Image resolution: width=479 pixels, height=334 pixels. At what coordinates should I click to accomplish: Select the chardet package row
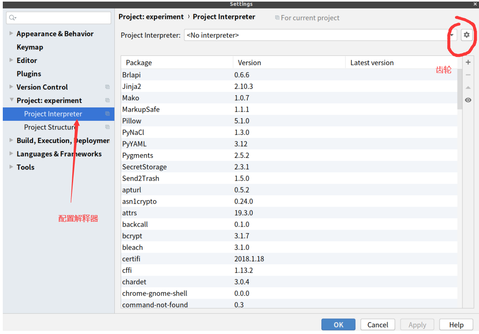(289, 282)
